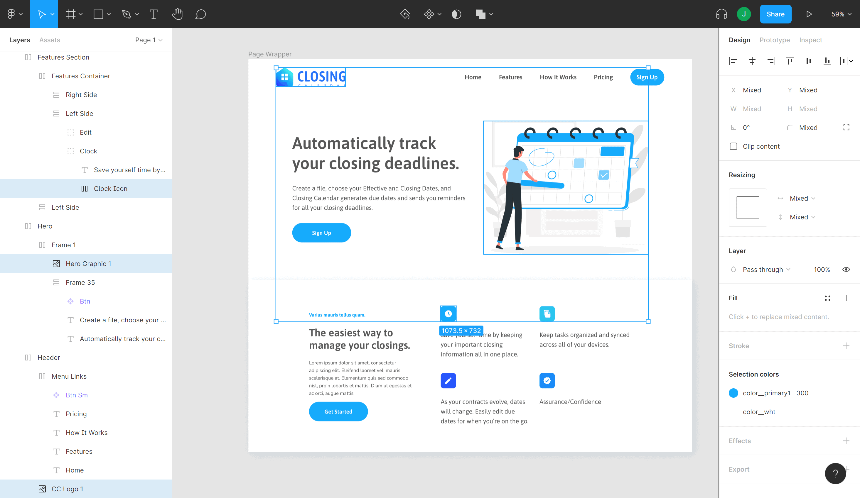The width and height of the screenshot is (860, 498).
Task: Select color__primary1--300 swatch
Action: pos(733,392)
